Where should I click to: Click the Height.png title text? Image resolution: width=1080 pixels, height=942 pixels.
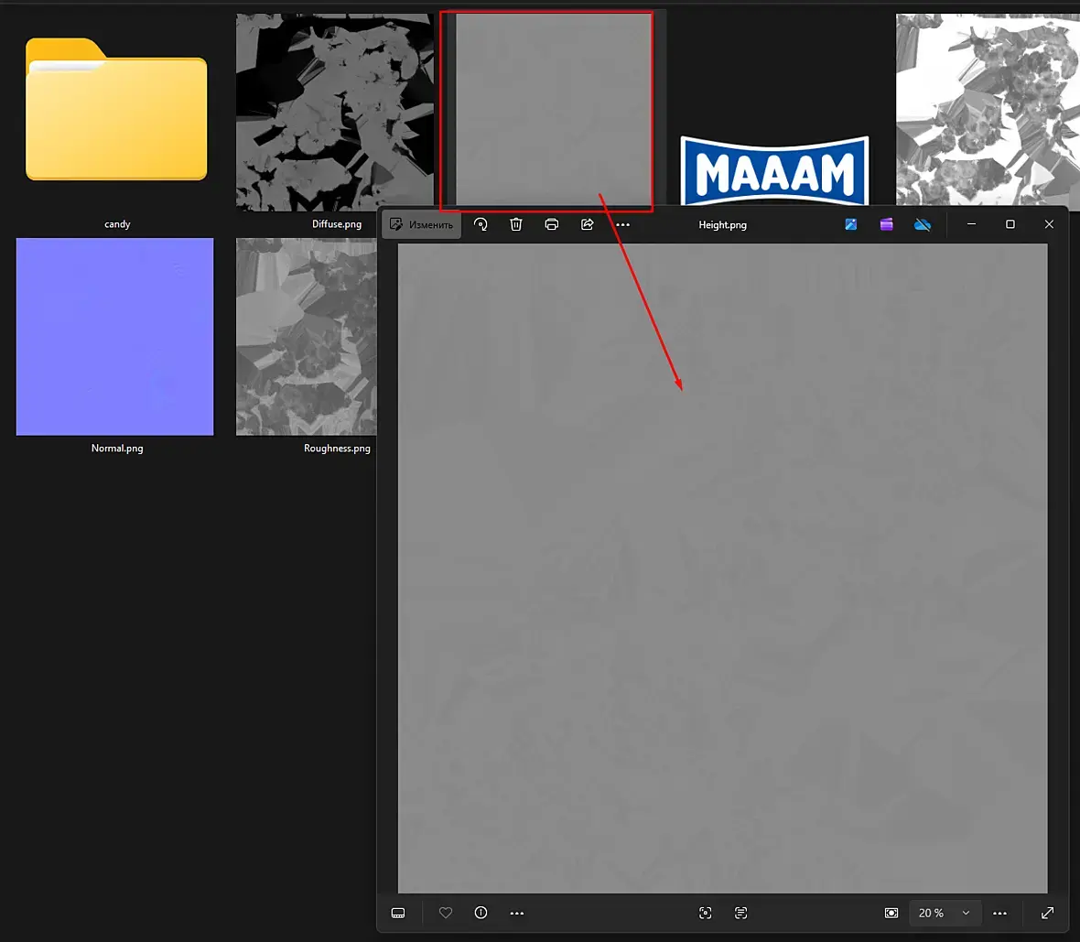coord(722,224)
